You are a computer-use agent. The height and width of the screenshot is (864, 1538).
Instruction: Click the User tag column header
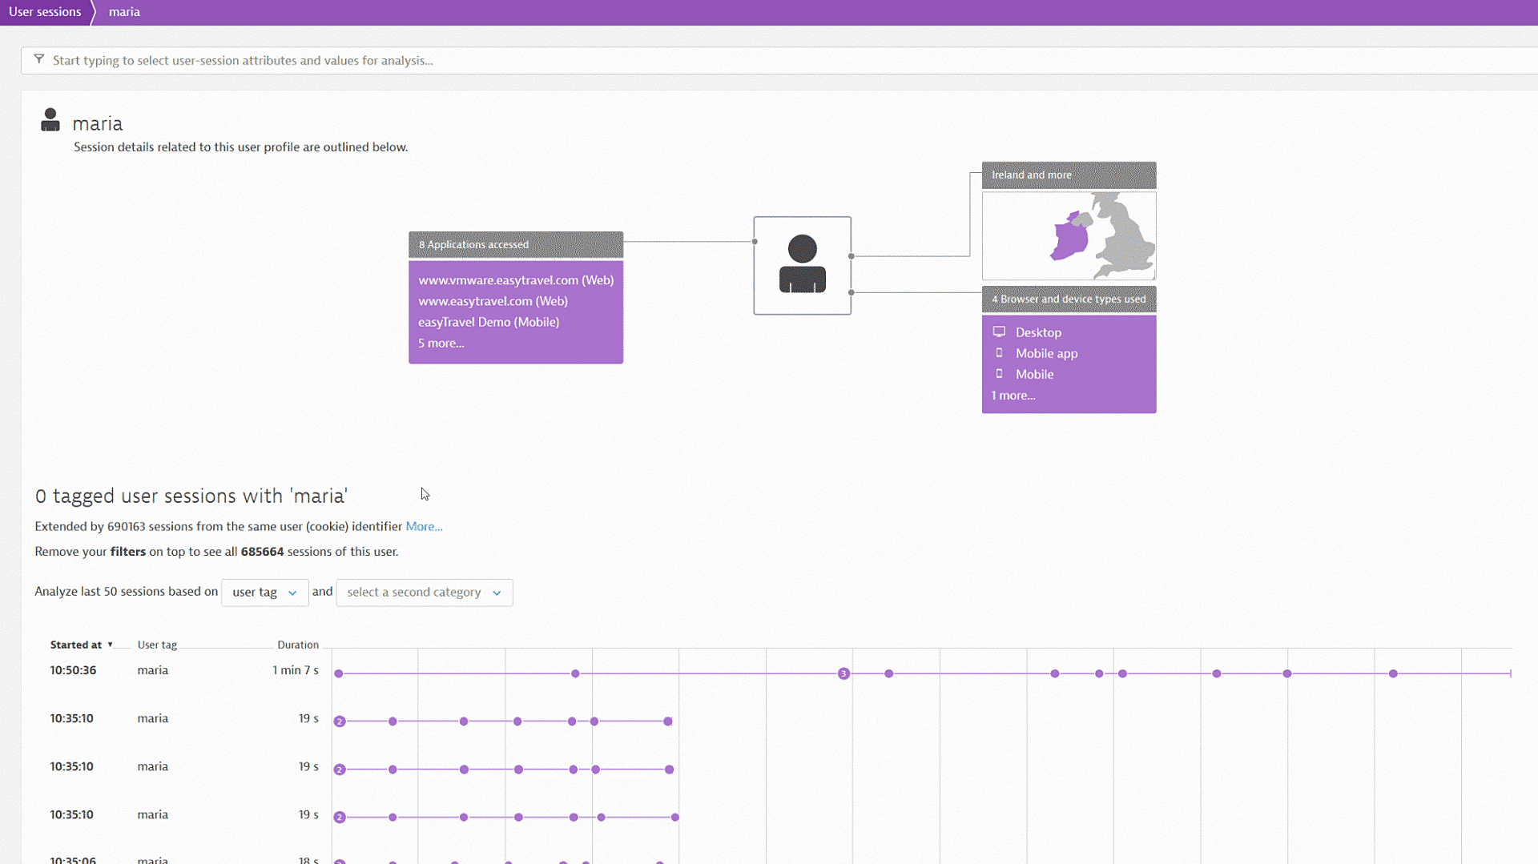tap(157, 645)
